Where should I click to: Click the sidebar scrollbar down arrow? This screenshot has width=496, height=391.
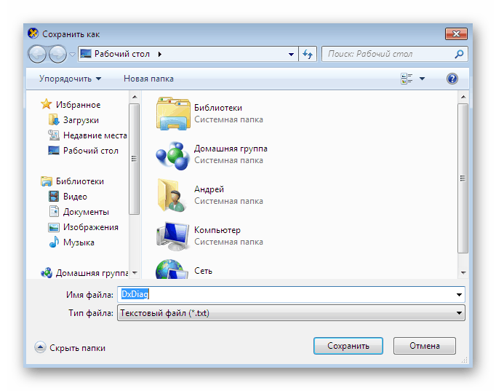[x=135, y=272]
